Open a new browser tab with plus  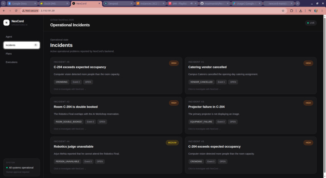[298, 3]
